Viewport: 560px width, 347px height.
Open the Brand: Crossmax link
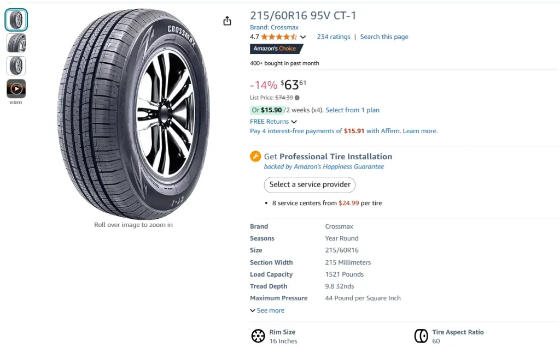click(275, 27)
